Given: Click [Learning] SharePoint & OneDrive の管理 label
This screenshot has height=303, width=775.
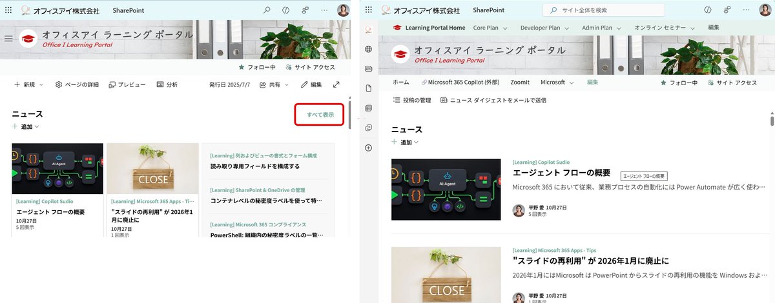Looking at the screenshot, I should 257,190.
